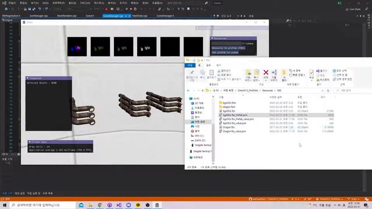Click the first render target thumbnail with blue shapes
This screenshot has width=372, height=209.
coord(77,46)
